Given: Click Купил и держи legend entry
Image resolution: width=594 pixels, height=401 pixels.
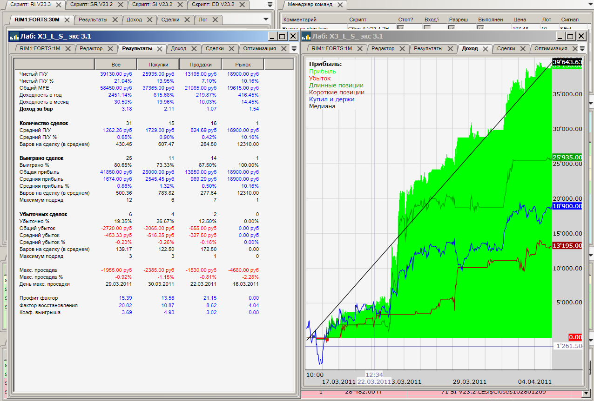Looking at the screenshot, I should (331, 99).
